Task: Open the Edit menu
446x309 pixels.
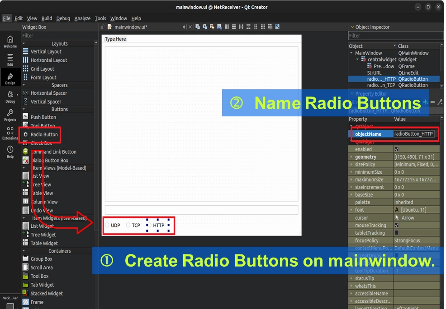Action: click(x=19, y=18)
